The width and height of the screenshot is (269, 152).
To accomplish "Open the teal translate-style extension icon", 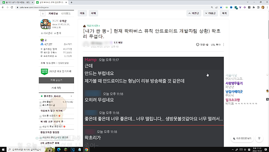I will click(x=236, y=7).
